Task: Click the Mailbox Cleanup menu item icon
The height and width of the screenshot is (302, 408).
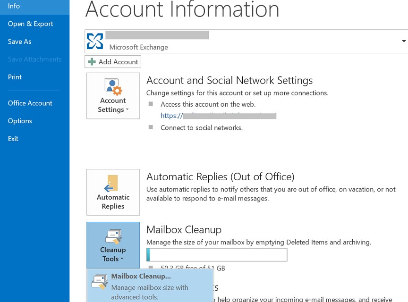Action: pyautogui.click(x=99, y=282)
